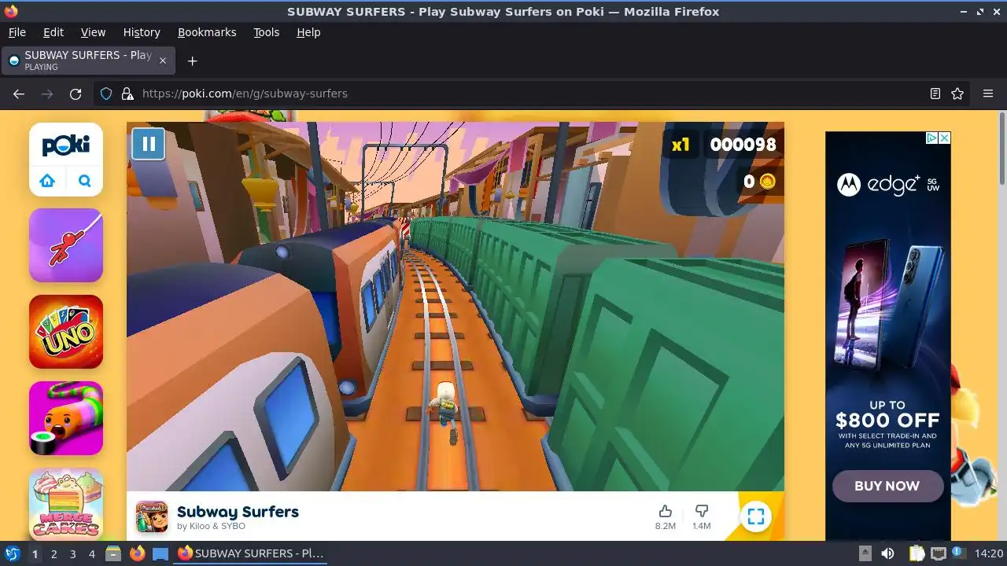Viewport: 1007px width, 566px height.
Task: Select the Subway Surfers browser tab
Action: coord(88,61)
